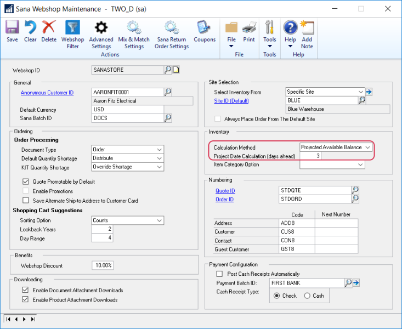Click the note icon beside Webshop ID

177,70
